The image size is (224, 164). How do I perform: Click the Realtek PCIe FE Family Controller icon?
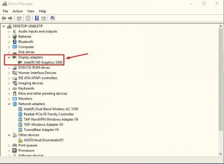(x=20, y=114)
